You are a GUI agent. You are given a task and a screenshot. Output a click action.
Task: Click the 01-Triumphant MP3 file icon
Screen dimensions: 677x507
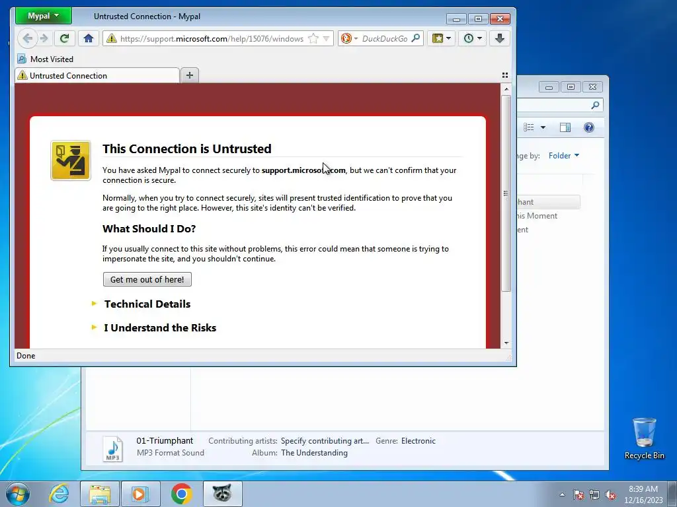[x=112, y=449]
